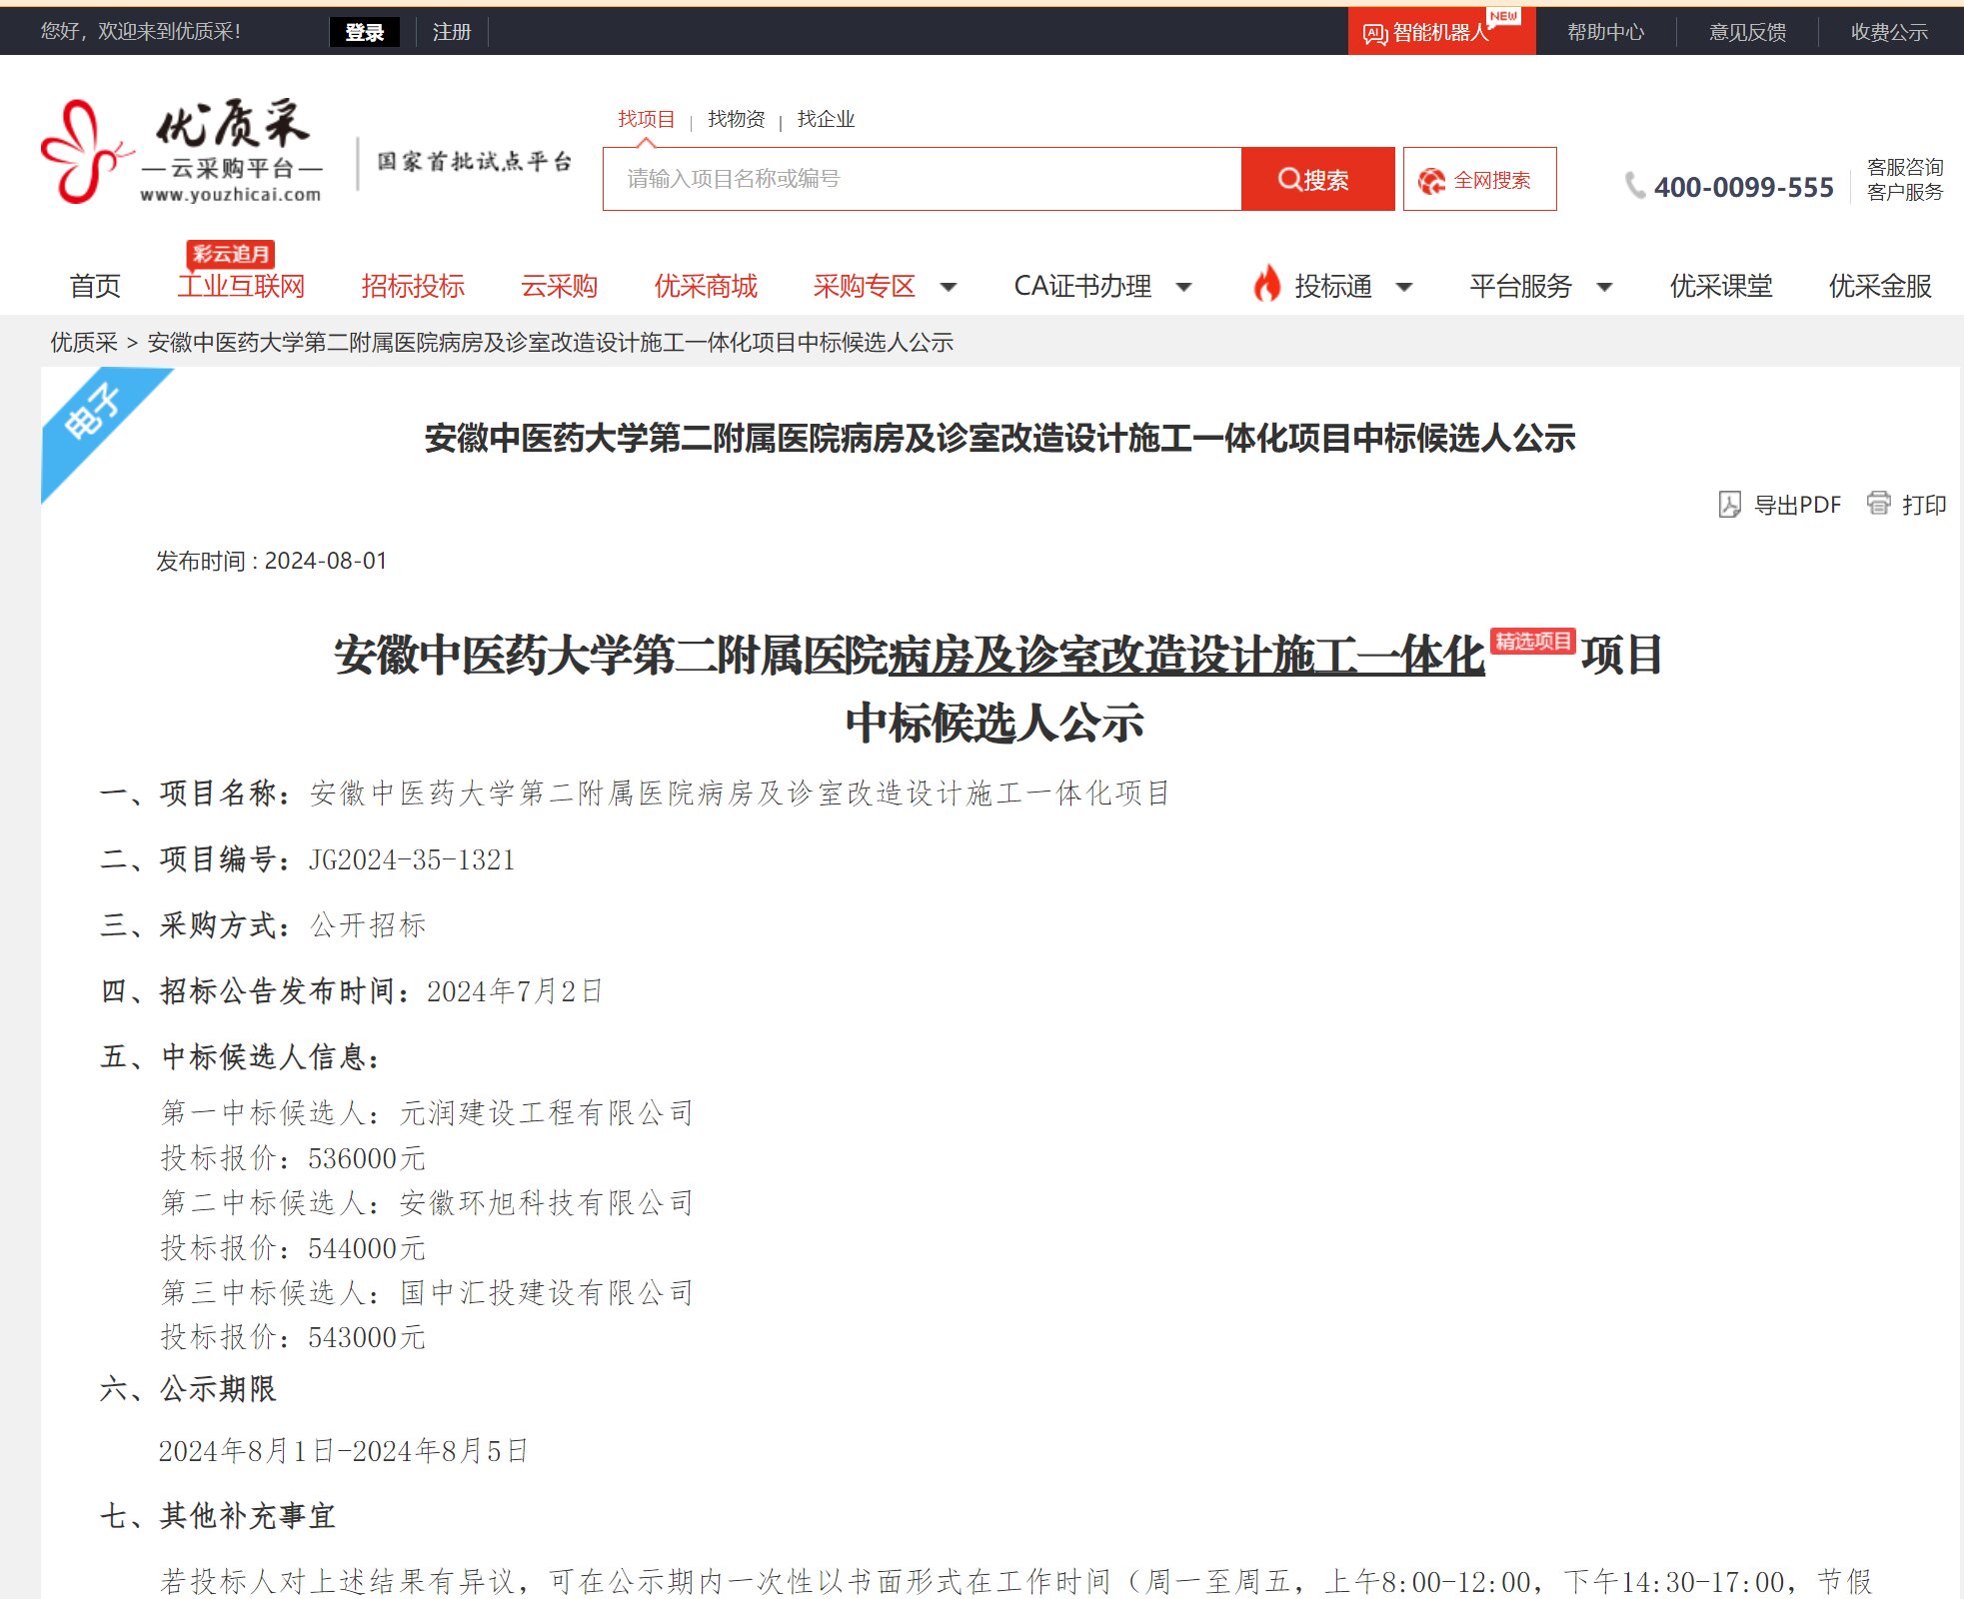This screenshot has height=1599, width=1964.
Task: Focus the project name search field
Action: [x=922, y=179]
